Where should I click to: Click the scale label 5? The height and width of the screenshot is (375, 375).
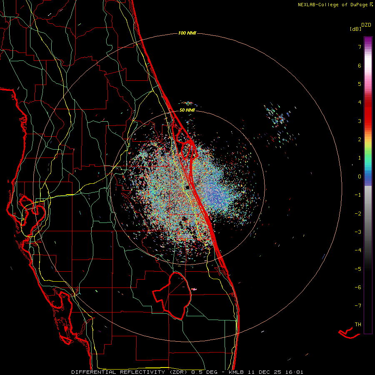pyautogui.click(x=360, y=84)
